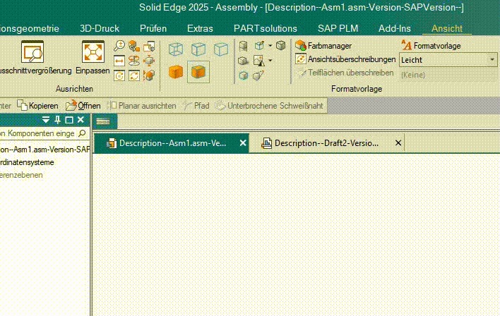Close the Description--Asm1.asm document tab
The height and width of the screenshot is (316, 500).
tap(243, 143)
